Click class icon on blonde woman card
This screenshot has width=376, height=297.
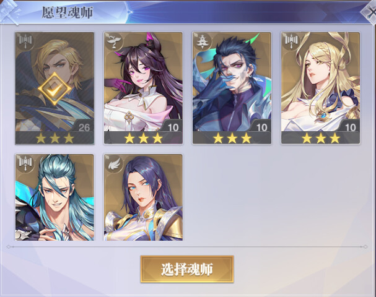click(291, 41)
